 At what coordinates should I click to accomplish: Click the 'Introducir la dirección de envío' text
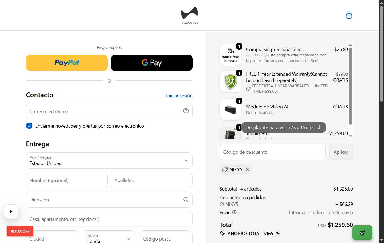[321, 213]
